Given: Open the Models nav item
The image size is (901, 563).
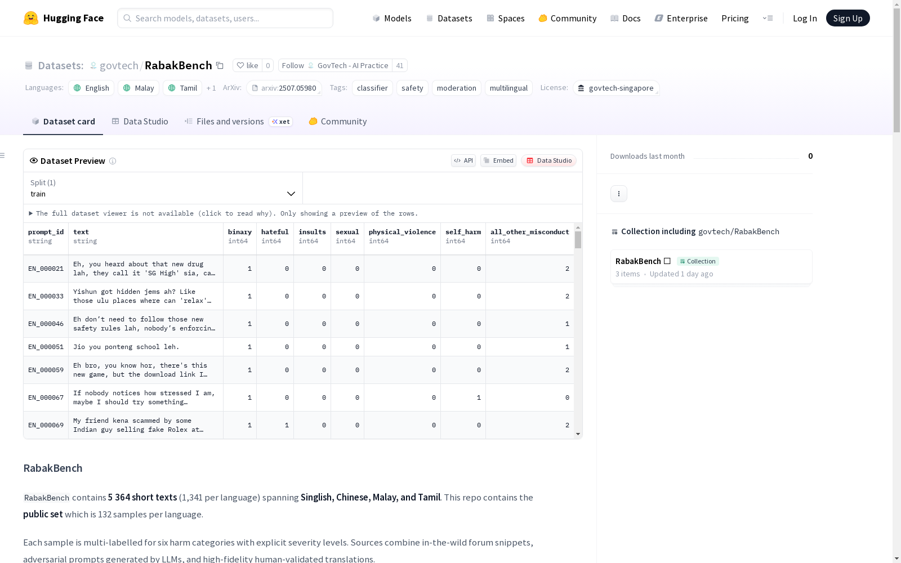Looking at the screenshot, I should tap(392, 18).
